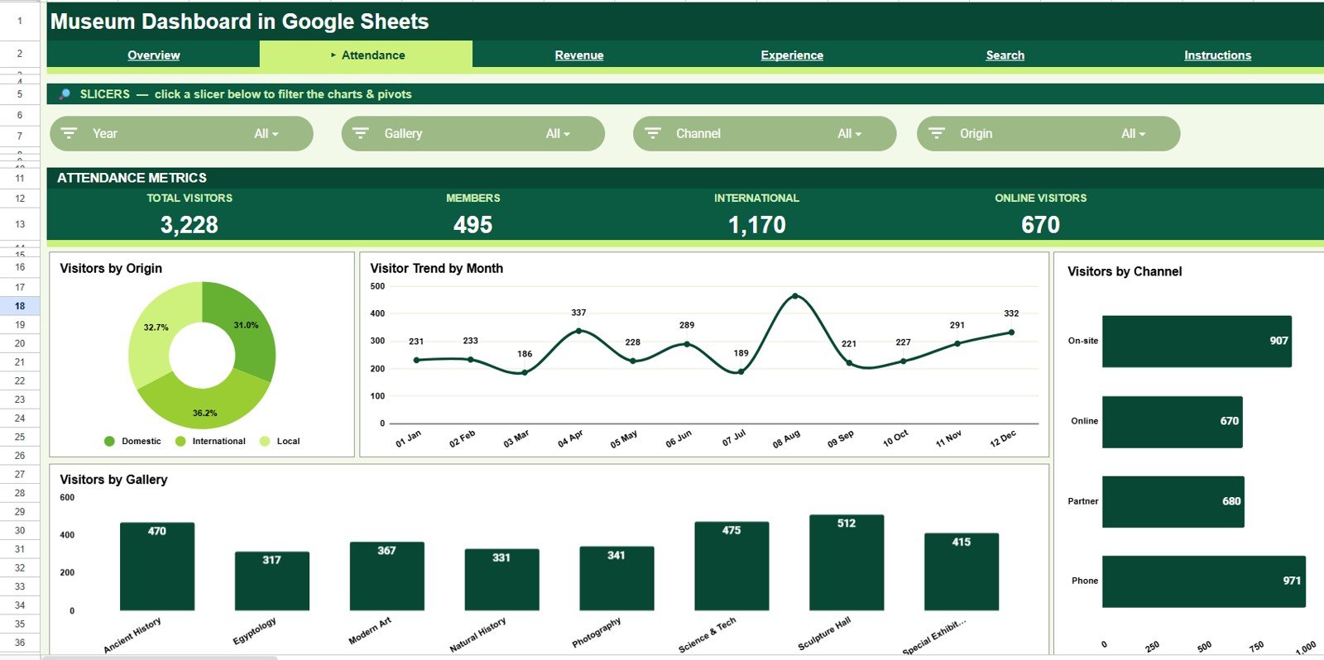Click the Natural History bar labeled 331
The height and width of the screenshot is (660, 1324).
[x=501, y=580]
